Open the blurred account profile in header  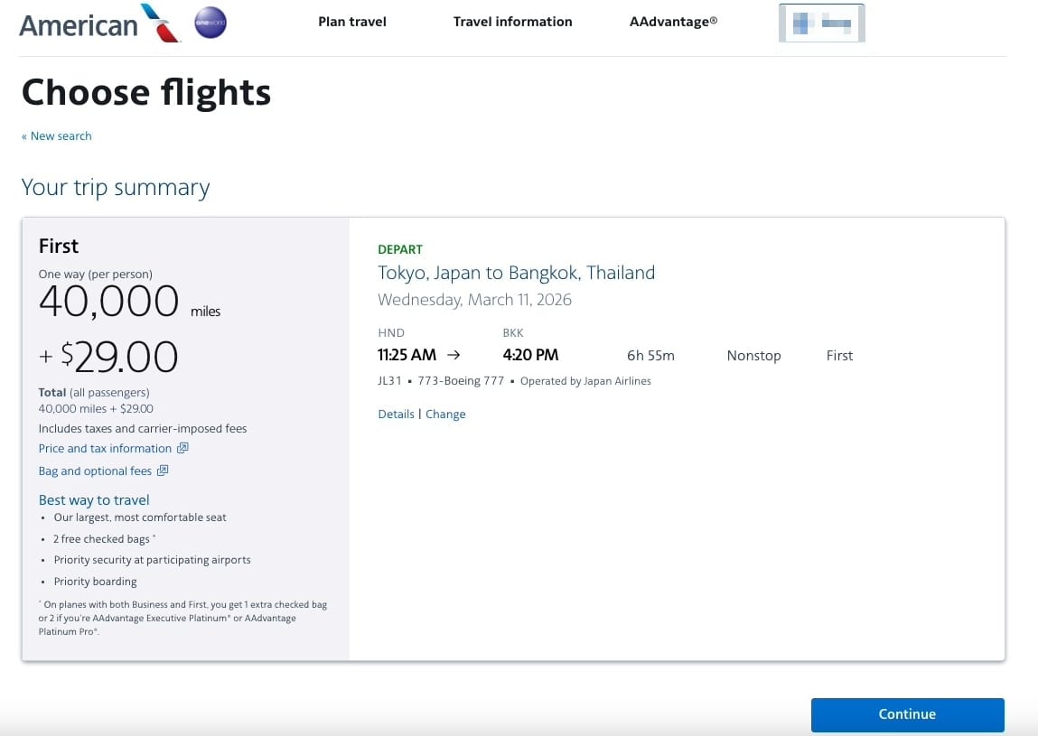click(821, 23)
